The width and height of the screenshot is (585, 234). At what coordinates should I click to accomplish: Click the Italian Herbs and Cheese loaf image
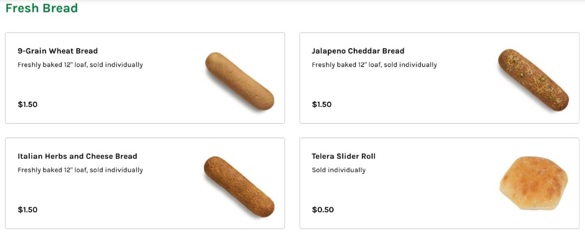pos(239,186)
